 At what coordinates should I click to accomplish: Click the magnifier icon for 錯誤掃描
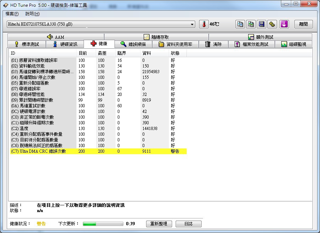point(123,44)
